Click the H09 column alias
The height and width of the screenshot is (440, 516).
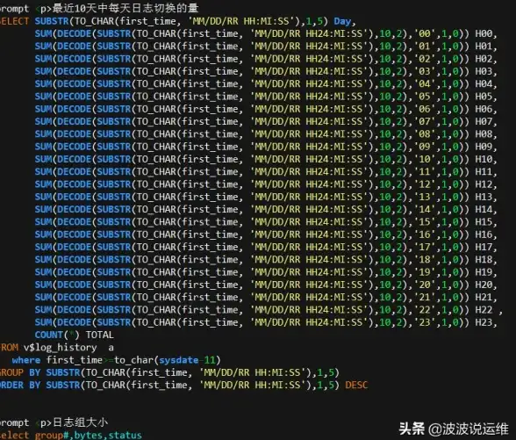(484, 147)
